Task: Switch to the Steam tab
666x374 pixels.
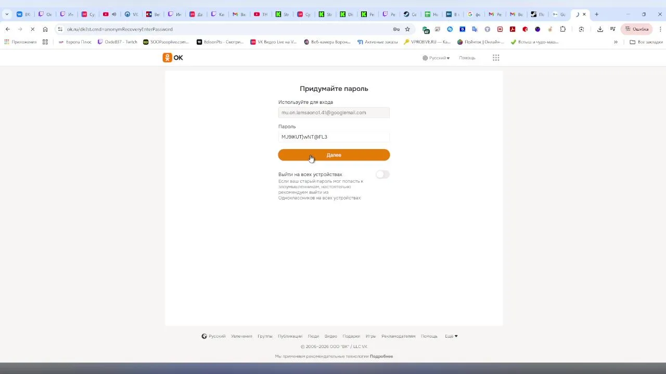Action: click(411, 14)
